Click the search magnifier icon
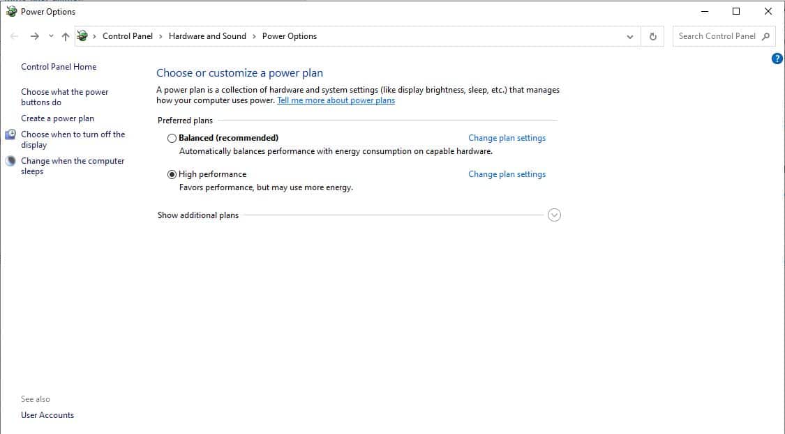This screenshot has width=785, height=434. click(x=766, y=36)
